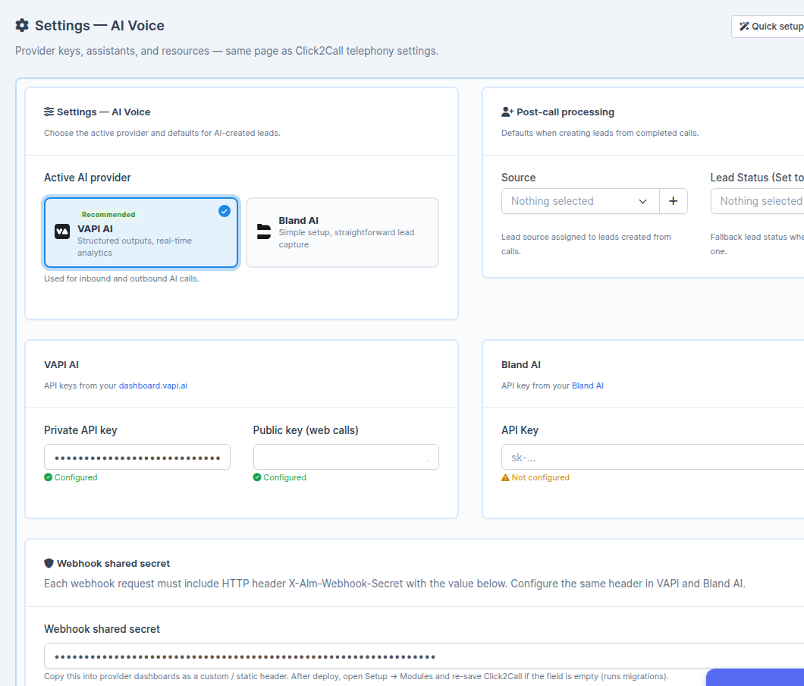Click 'Used for inbound and outbound AI calls.' text

pos(121,278)
